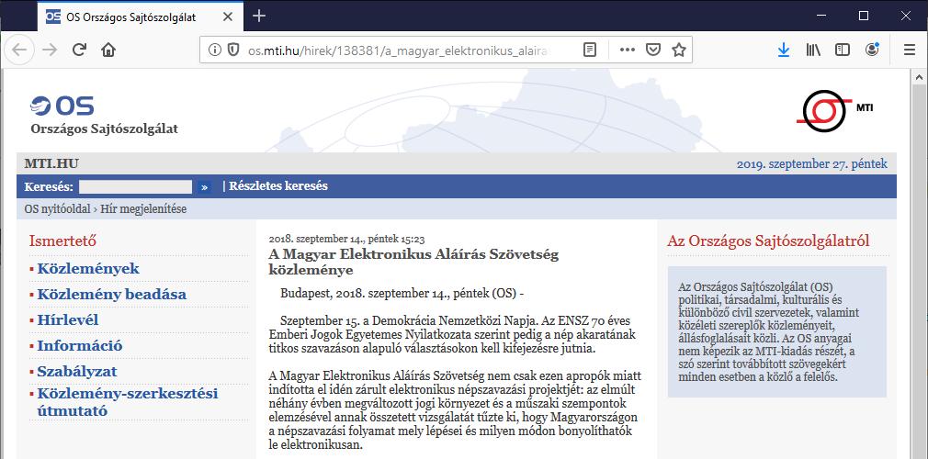Click the Ismertető sidebar heading

(62, 241)
